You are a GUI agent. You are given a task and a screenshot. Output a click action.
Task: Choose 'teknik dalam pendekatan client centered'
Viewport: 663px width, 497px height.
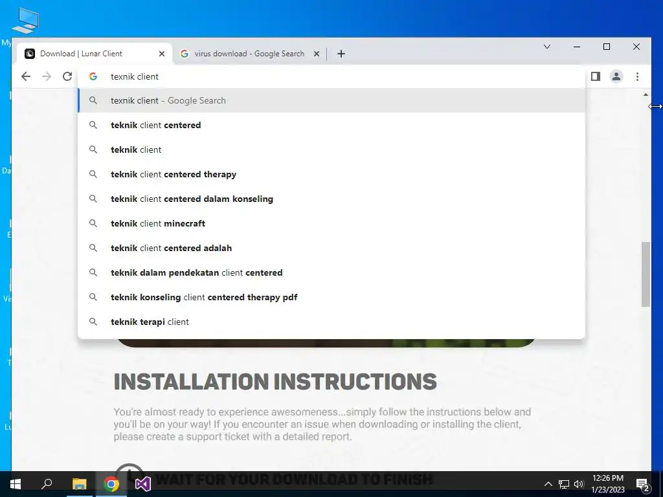(x=331, y=272)
